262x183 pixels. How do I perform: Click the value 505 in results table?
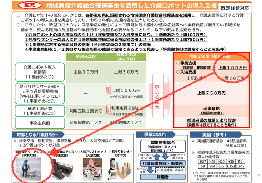coord(221,166)
